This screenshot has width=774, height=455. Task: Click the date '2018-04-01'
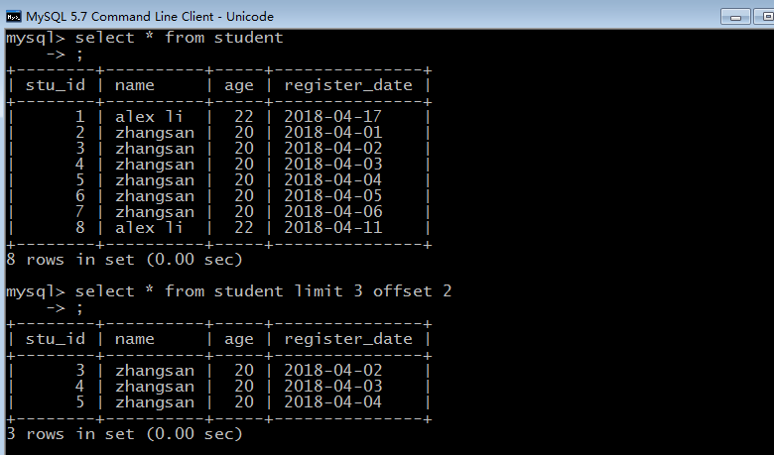click(332, 132)
